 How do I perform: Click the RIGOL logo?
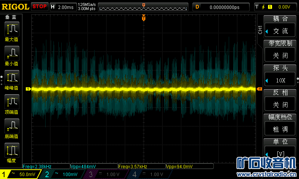pos(15,7)
